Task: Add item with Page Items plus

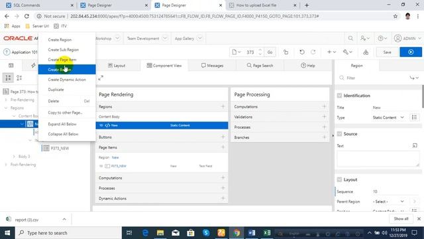Action: 223,147
